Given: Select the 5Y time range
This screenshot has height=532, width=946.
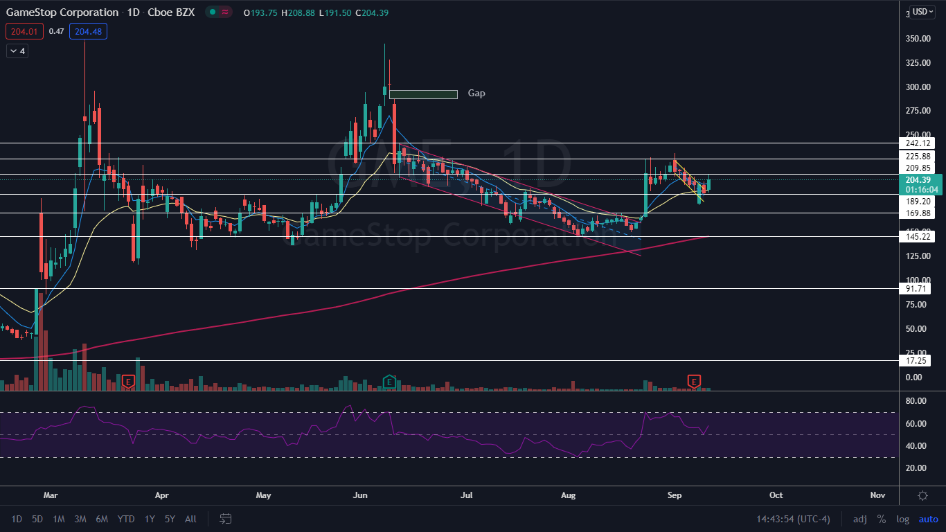Looking at the screenshot, I should point(170,519).
